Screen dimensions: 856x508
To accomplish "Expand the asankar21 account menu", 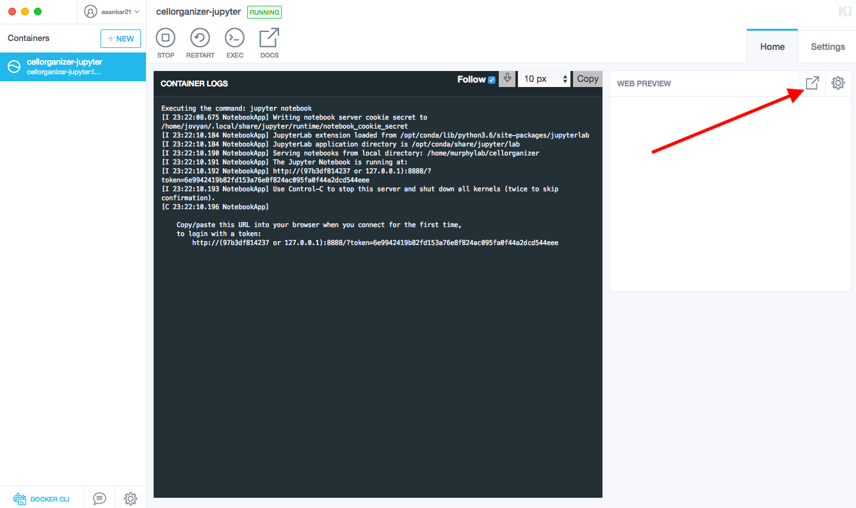I will click(x=112, y=12).
